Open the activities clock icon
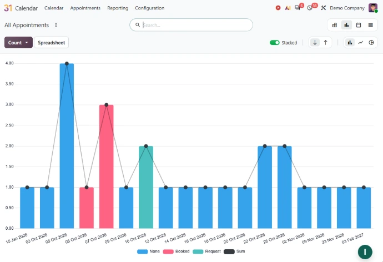The height and width of the screenshot is (262, 383). click(310, 8)
